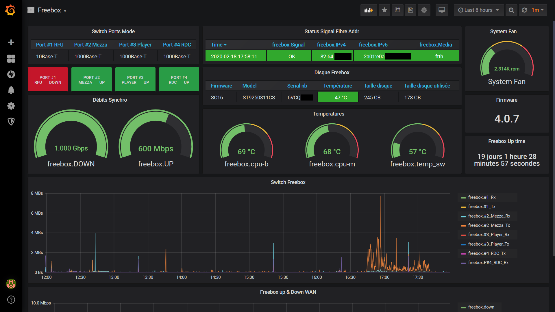The height and width of the screenshot is (312, 555).
Task: Toggle freebox.#1_Rx series in legend
Action: pyautogui.click(x=482, y=197)
